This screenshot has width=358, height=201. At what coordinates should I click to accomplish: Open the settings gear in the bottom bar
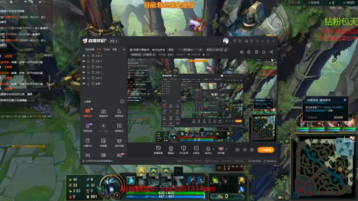coord(252,150)
